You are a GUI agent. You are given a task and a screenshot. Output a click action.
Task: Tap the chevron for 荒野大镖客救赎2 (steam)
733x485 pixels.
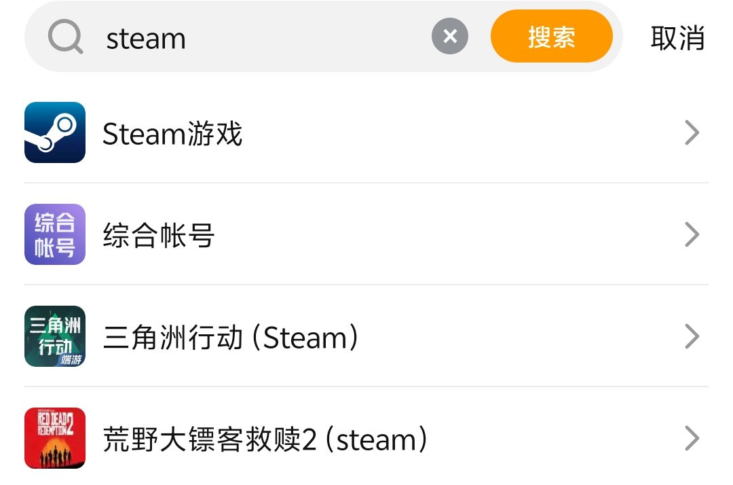tap(692, 439)
